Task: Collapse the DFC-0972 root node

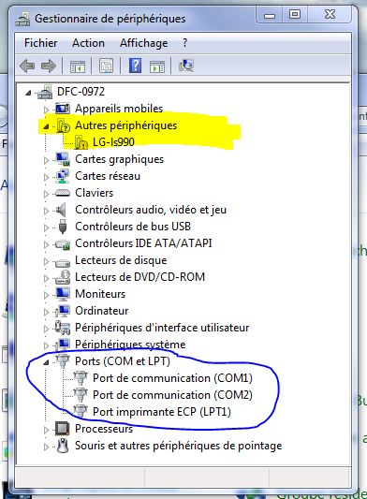Action: (x=29, y=93)
